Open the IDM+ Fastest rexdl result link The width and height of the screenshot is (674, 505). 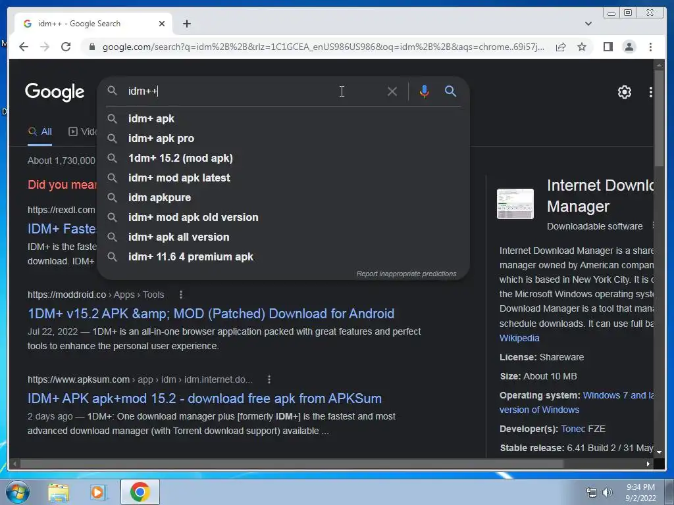click(61, 228)
